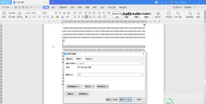Screen dimensions: 206x104
Task: Click Replace All (全部替换) button
Action: tap(83, 94)
